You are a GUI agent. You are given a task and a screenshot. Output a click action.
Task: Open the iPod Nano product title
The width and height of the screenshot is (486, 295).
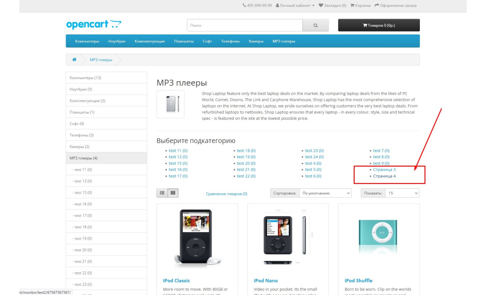pyautogui.click(x=266, y=281)
